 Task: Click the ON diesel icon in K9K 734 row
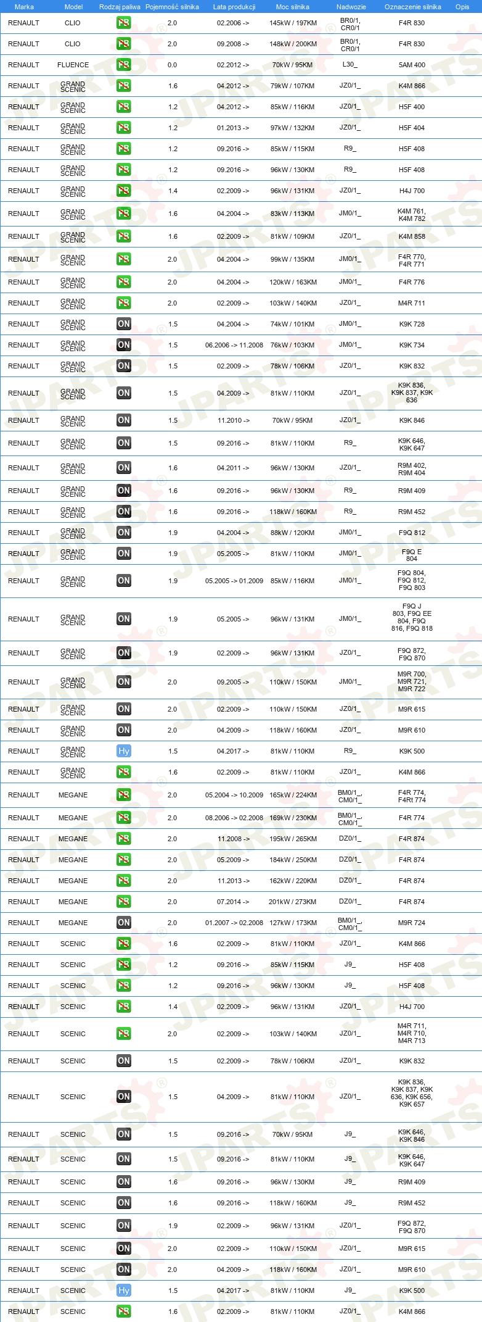tap(123, 345)
